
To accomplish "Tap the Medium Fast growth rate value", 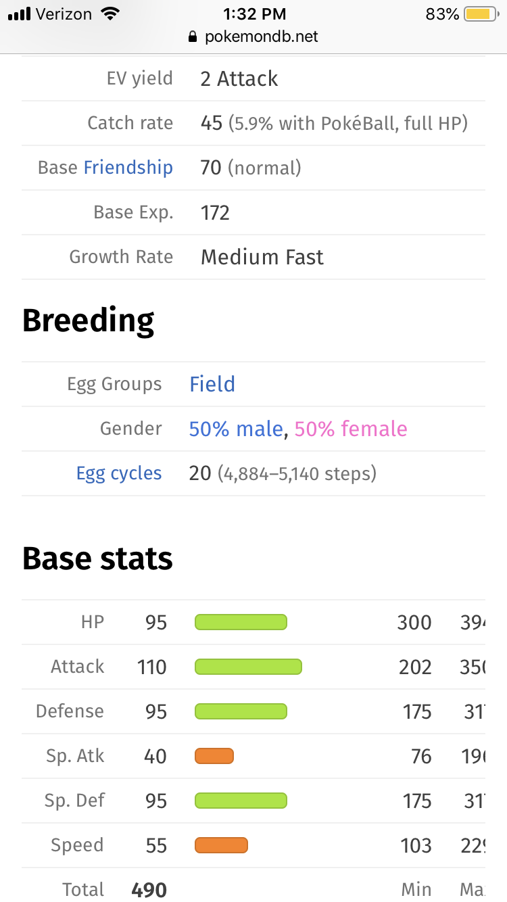I will click(x=262, y=257).
